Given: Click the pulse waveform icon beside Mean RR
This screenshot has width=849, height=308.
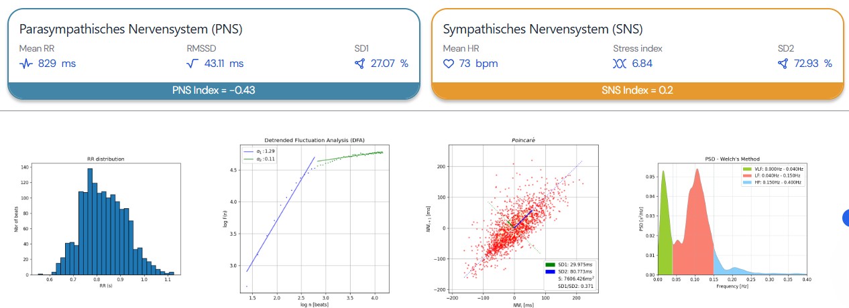Looking at the screenshot, I should point(26,64).
